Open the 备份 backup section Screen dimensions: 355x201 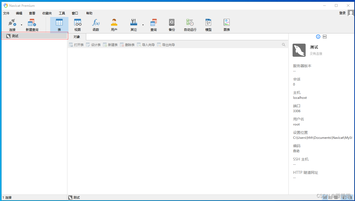172,25
